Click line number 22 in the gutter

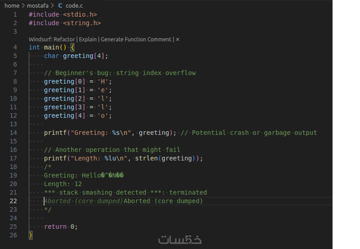pyautogui.click(x=13, y=201)
